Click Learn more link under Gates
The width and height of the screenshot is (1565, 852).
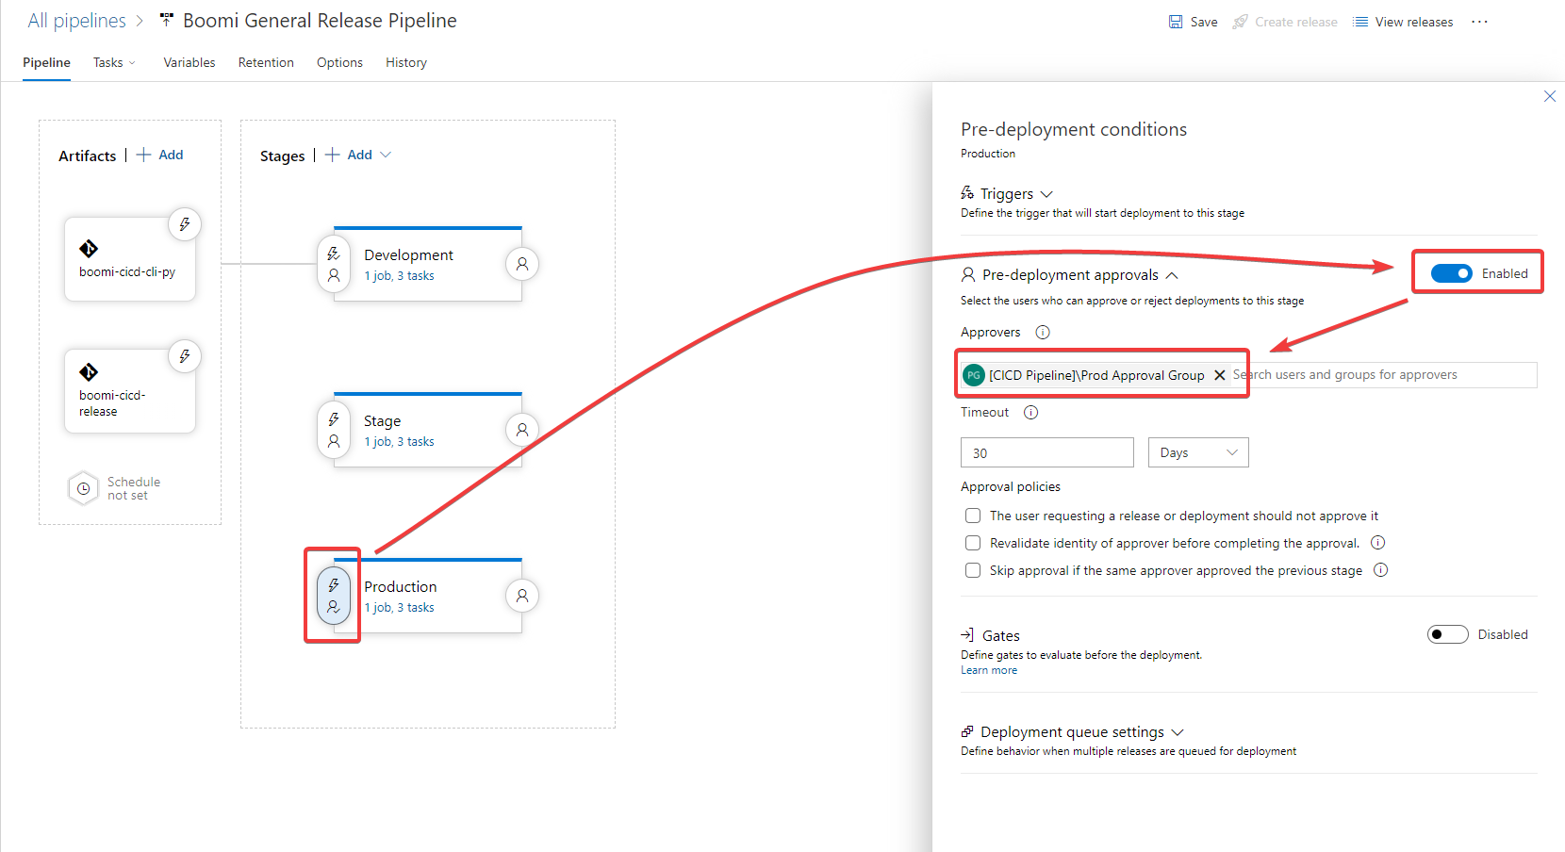pyautogui.click(x=989, y=670)
